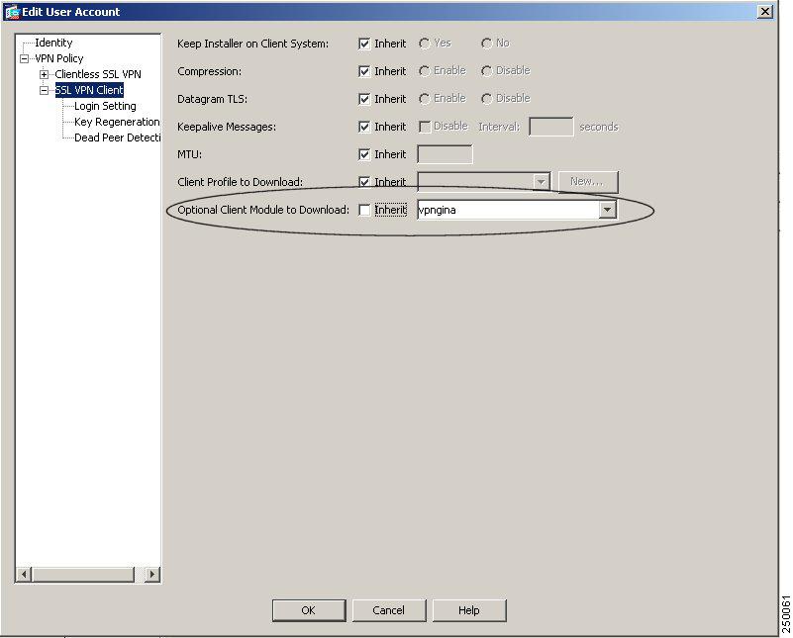Select the Disable radio for Datagram TLS
Image resolution: width=793 pixels, height=638 pixels.
click(x=486, y=99)
